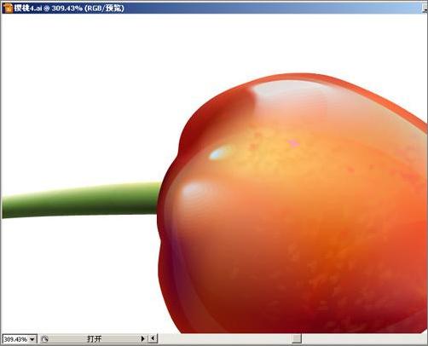
Task: Click scrollbar track right of the thumb
Action: pos(364,338)
